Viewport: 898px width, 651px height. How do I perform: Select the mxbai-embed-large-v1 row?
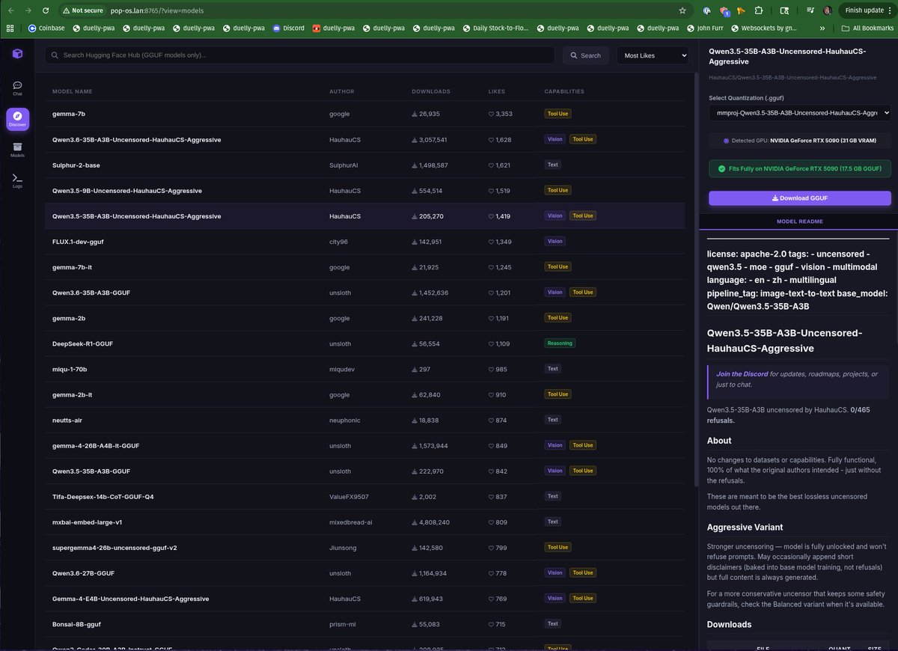click(x=364, y=522)
